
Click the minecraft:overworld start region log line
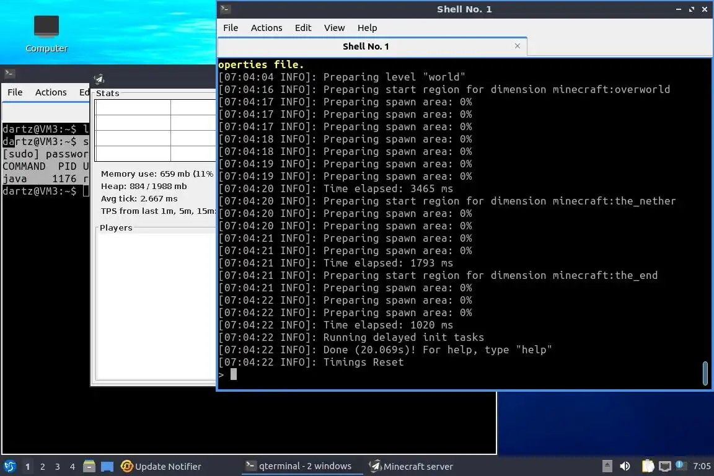(x=444, y=89)
